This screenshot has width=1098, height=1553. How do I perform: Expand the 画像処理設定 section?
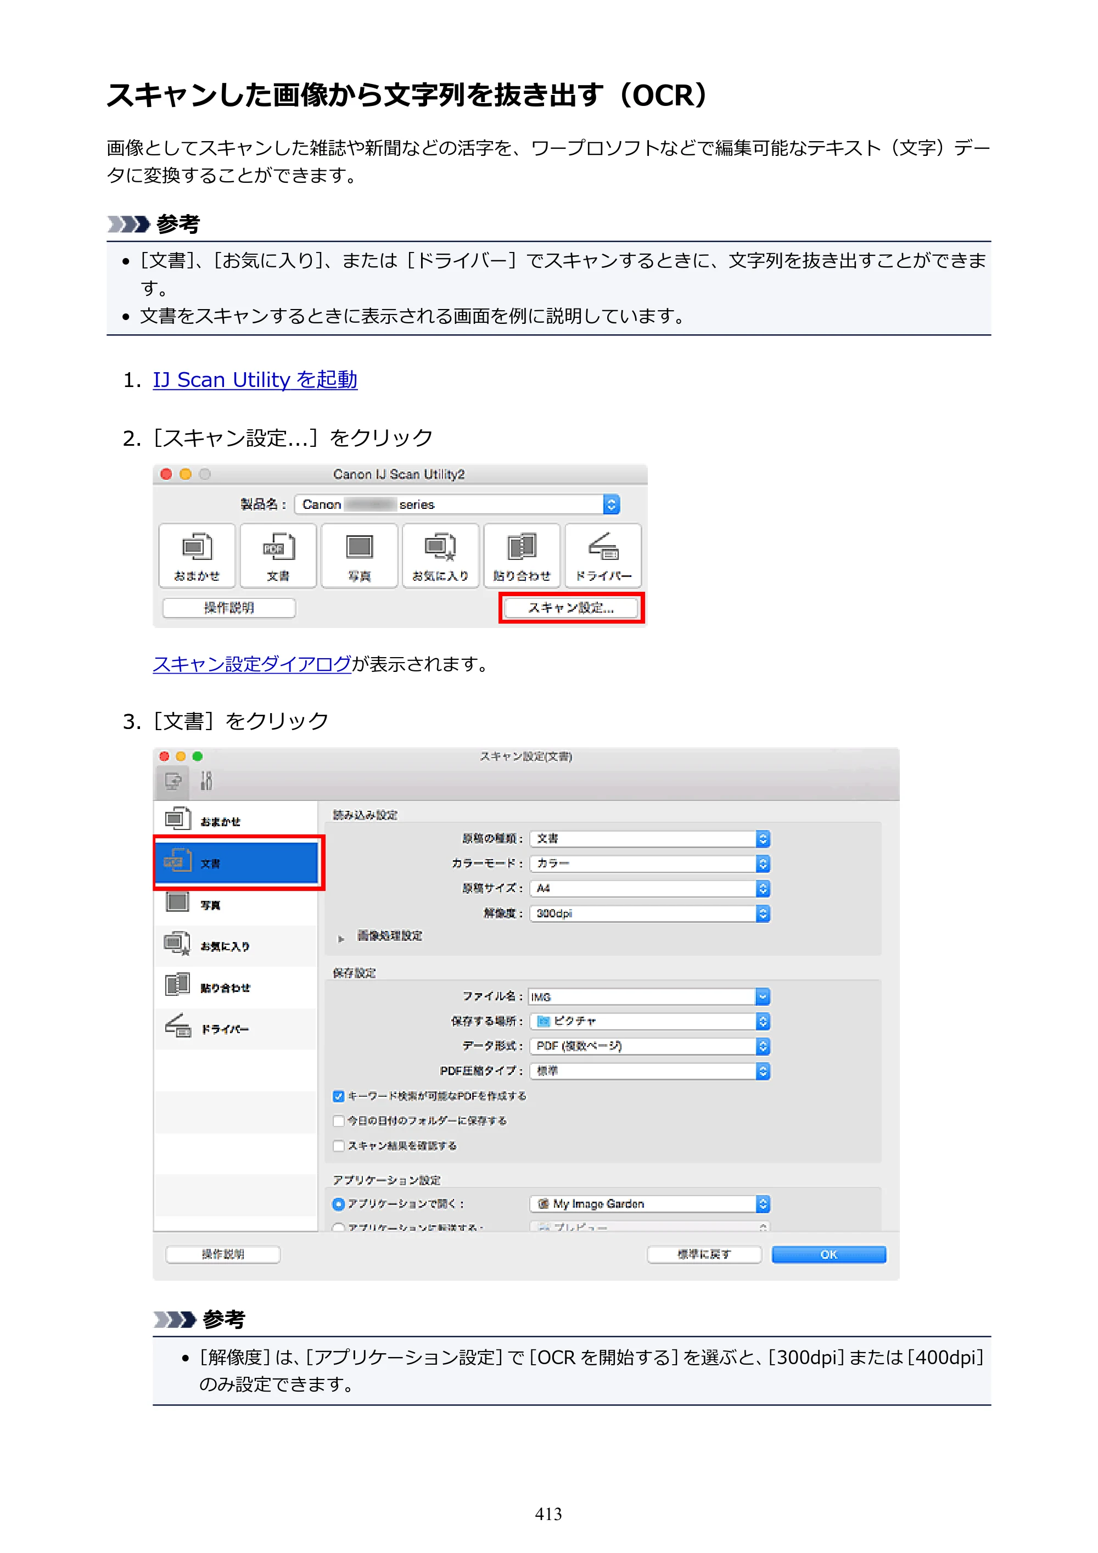341,938
